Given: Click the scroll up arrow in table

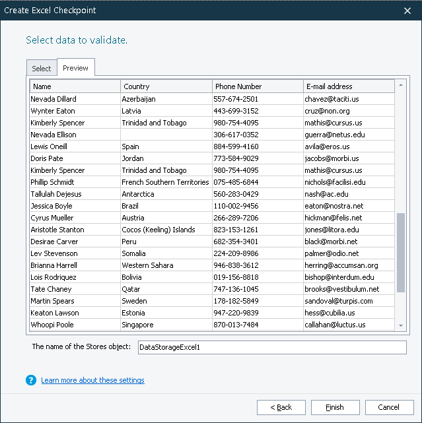Looking at the screenshot, I should (400, 86).
